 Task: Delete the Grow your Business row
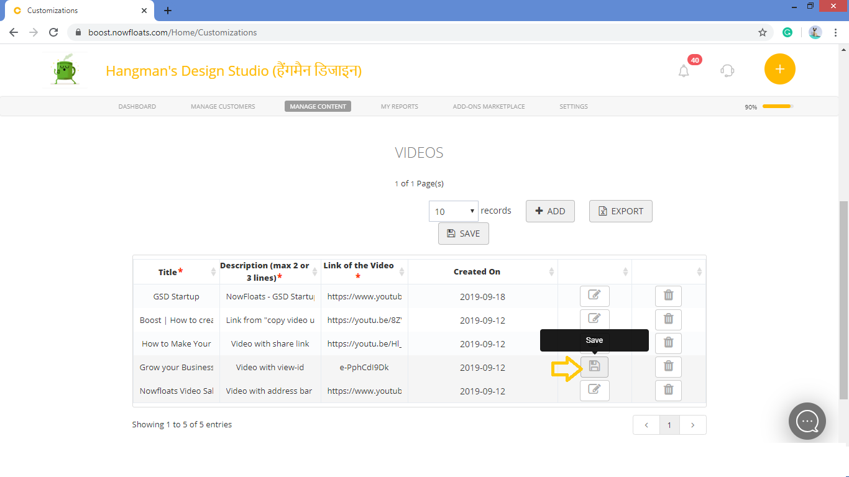[669, 367]
